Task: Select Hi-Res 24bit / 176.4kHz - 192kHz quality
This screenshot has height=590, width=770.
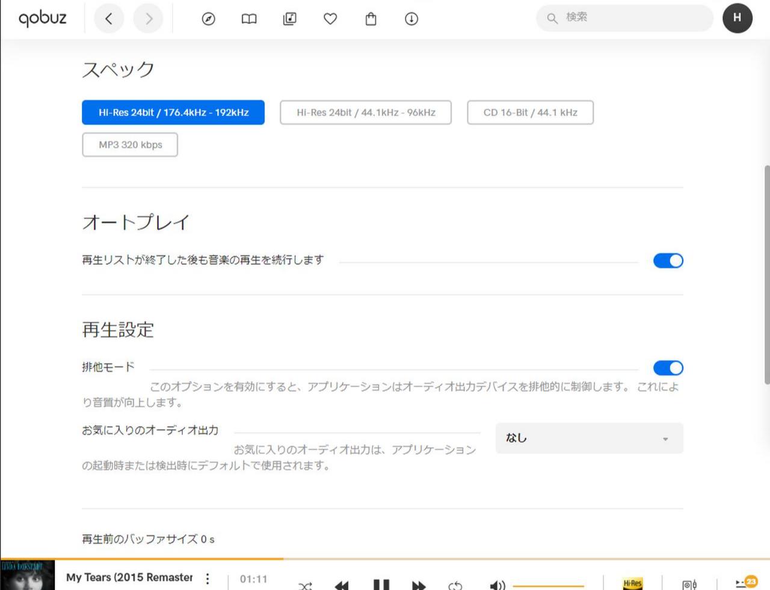Action: click(x=173, y=112)
